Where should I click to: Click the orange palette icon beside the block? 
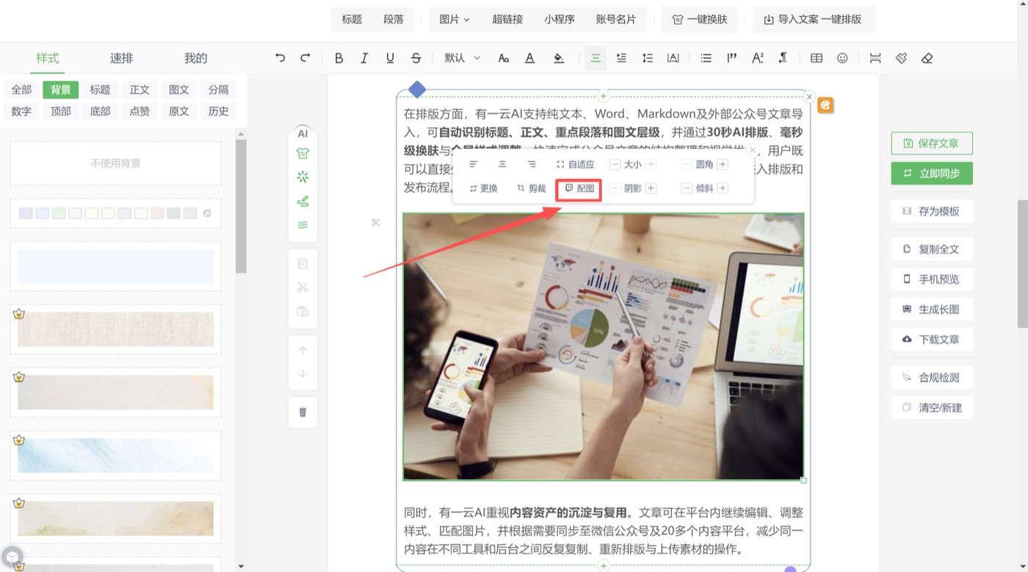tap(825, 106)
